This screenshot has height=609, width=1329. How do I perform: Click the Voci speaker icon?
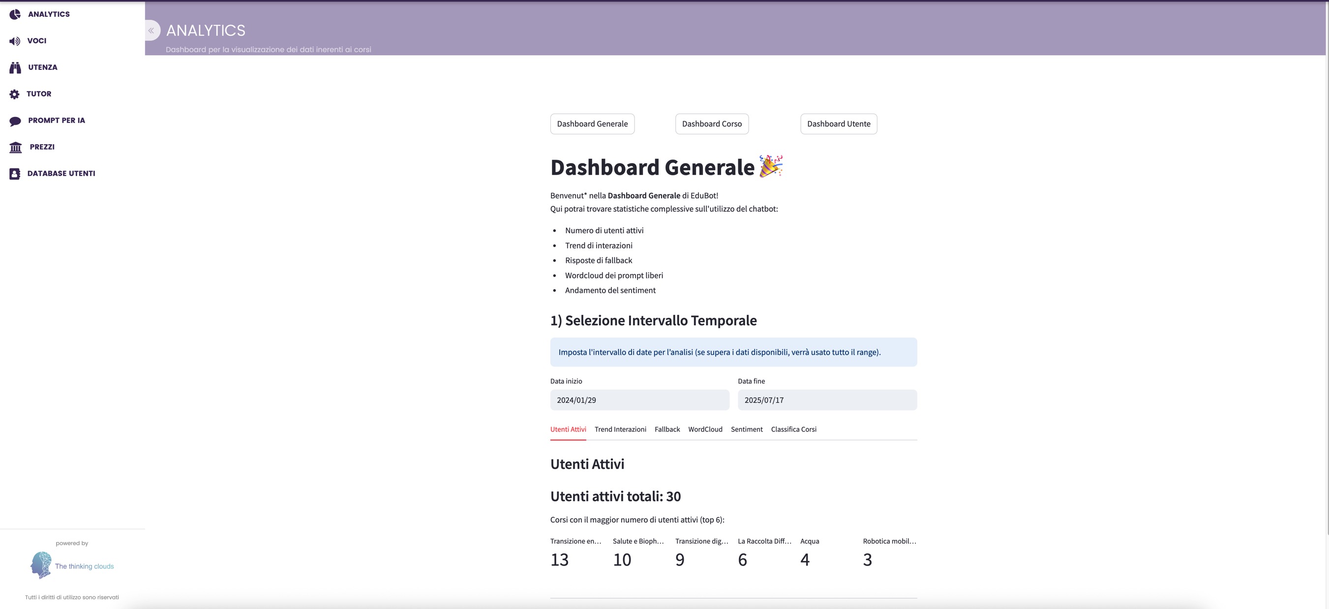click(x=15, y=41)
